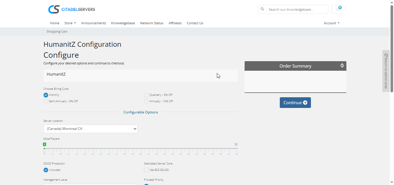The image size is (394, 185).
Task: Click the Citadel Servers logo
Action: (x=72, y=9)
